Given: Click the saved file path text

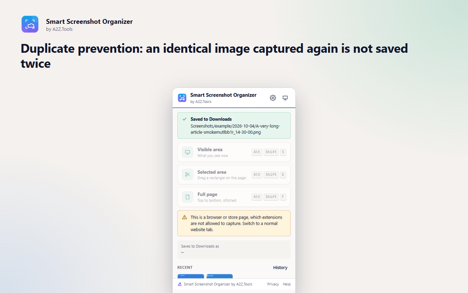Looking at the screenshot, I should [235, 129].
